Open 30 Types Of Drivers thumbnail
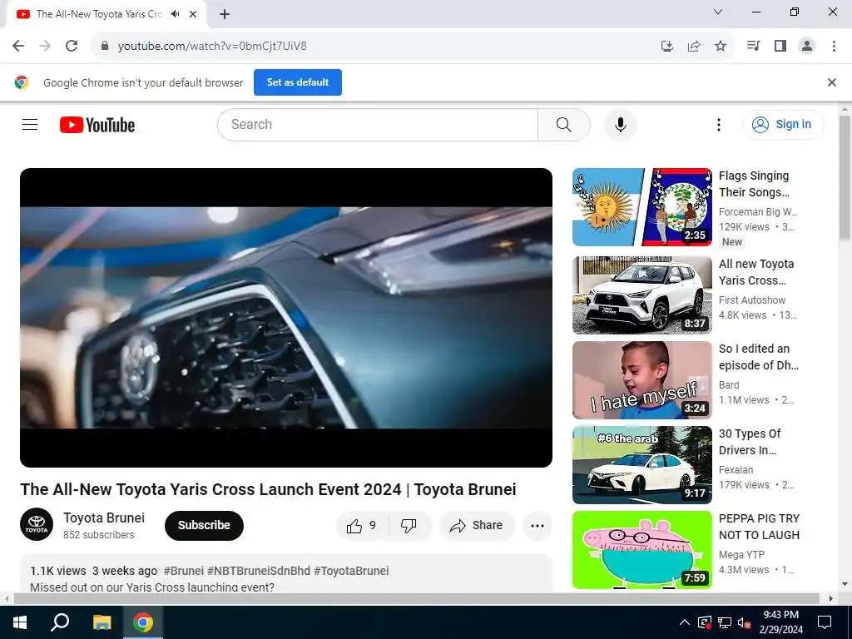This screenshot has height=639, width=852. click(641, 464)
